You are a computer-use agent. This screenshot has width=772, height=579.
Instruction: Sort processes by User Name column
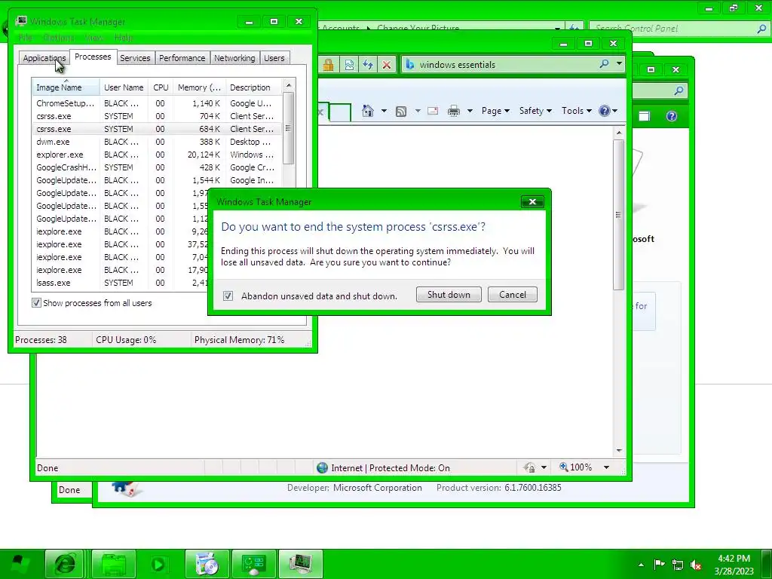tap(124, 87)
